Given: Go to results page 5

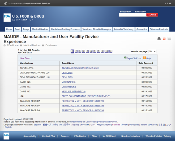Looking at the screenshot, I should point(87,51).
